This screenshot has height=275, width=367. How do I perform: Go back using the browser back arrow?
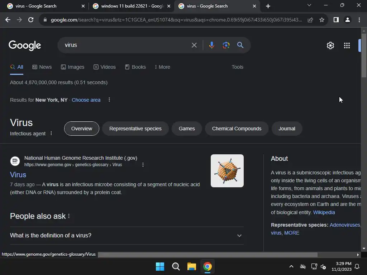[x=8, y=20]
